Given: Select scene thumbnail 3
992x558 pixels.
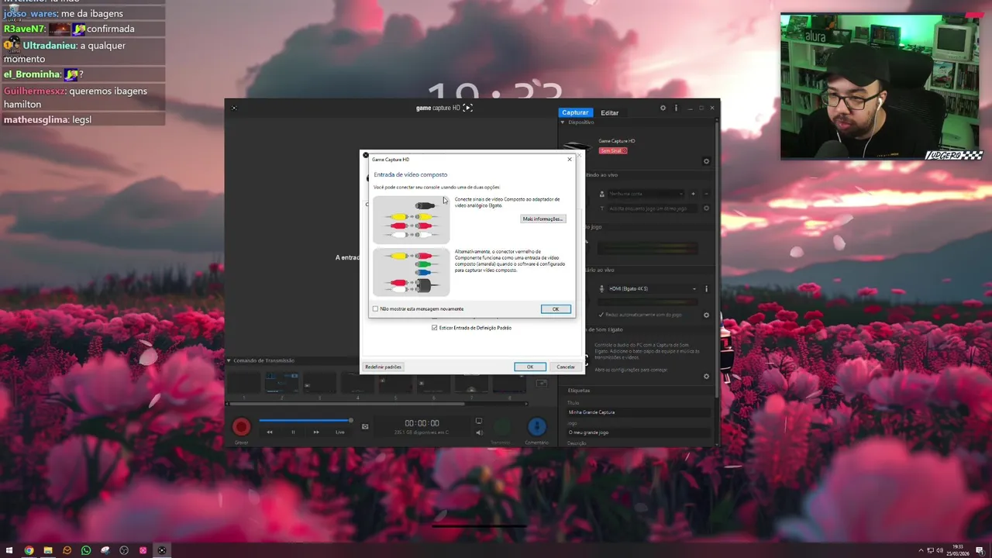Looking at the screenshot, I should [x=319, y=383].
